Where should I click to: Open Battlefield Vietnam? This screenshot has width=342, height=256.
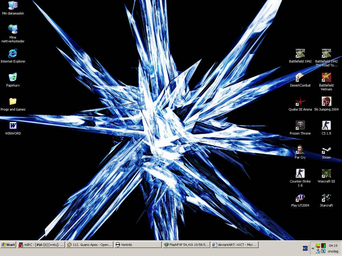tap(326, 77)
